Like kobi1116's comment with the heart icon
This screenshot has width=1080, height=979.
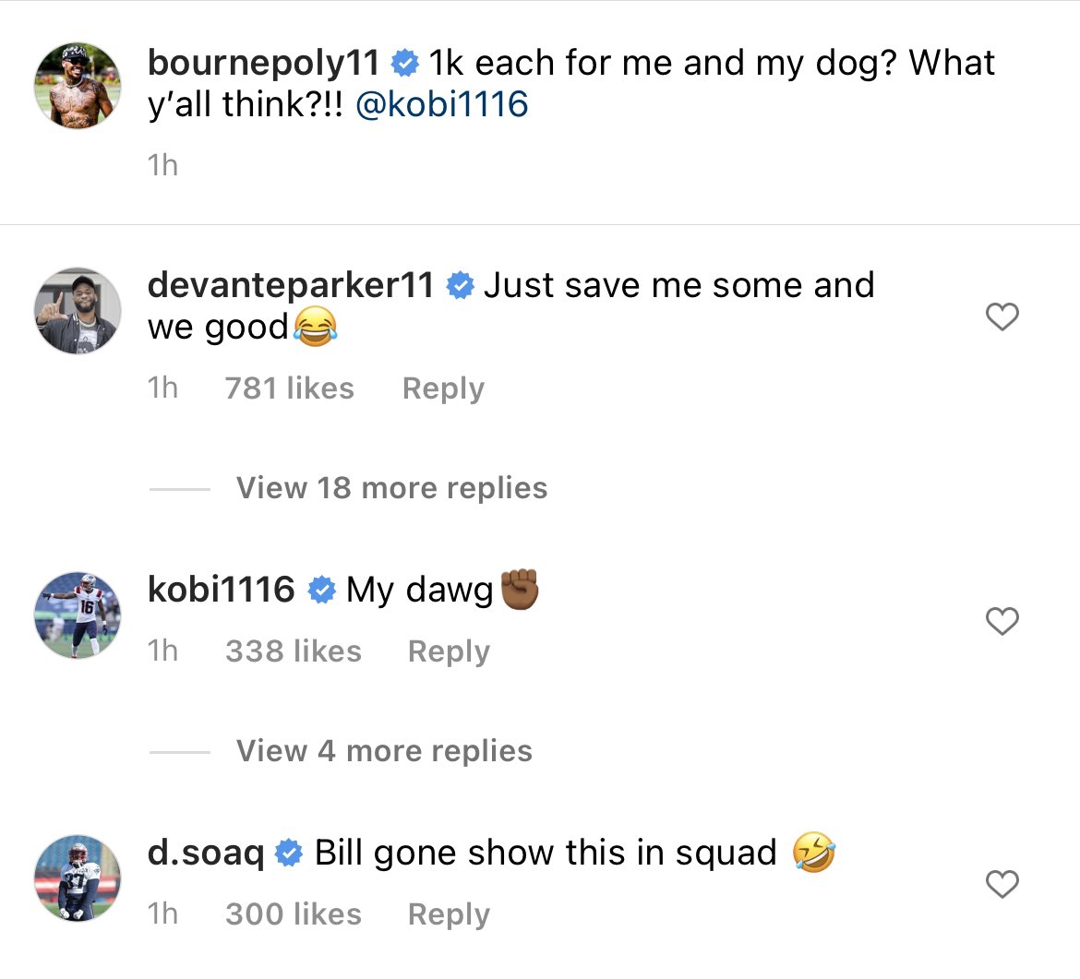pyautogui.click(x=1002, y=622)
